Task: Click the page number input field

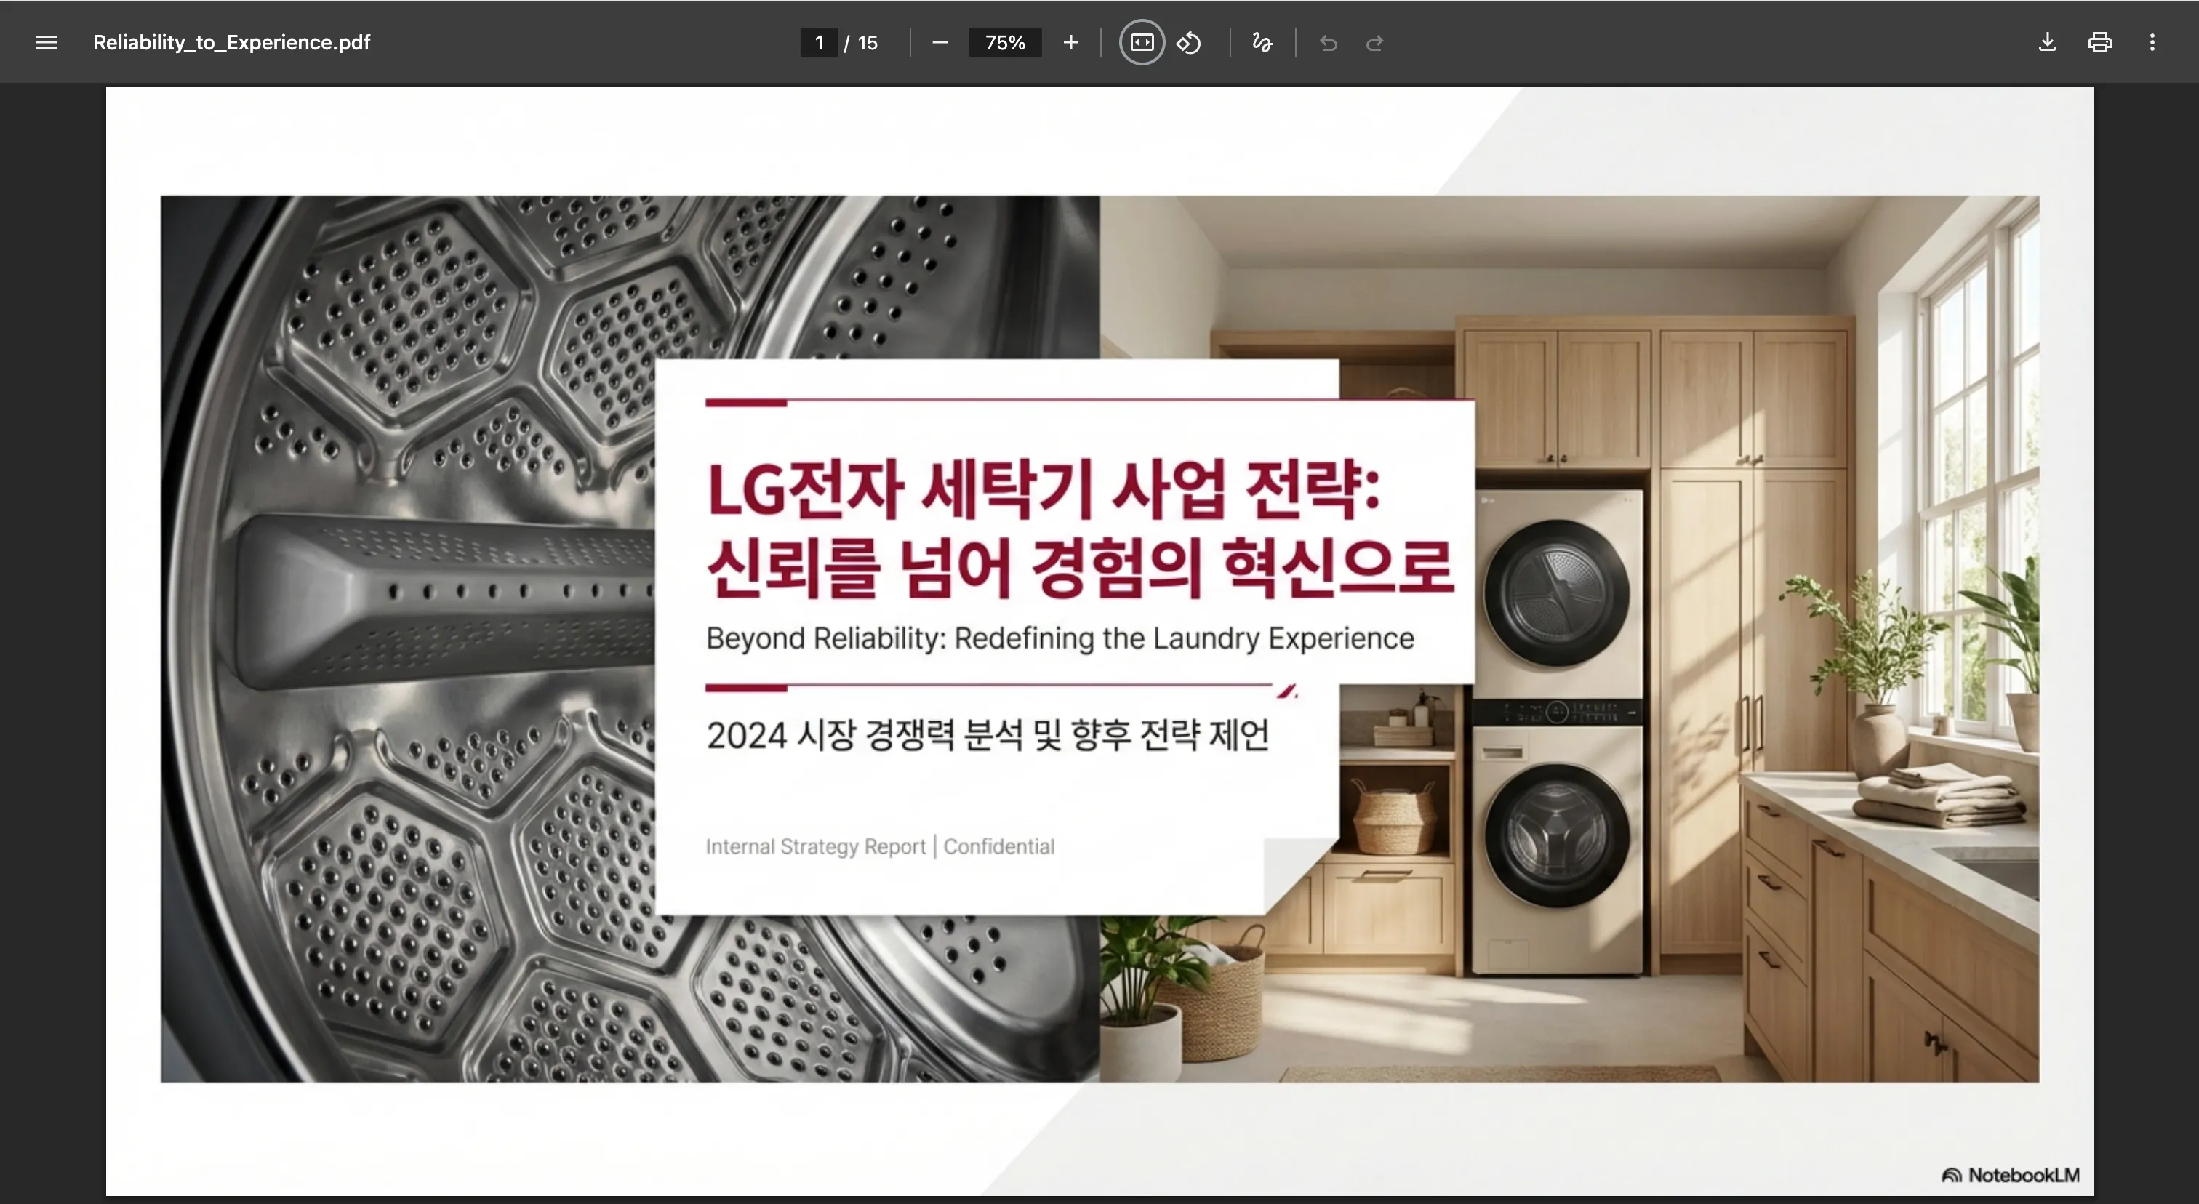Action: [x=818, y=42]
